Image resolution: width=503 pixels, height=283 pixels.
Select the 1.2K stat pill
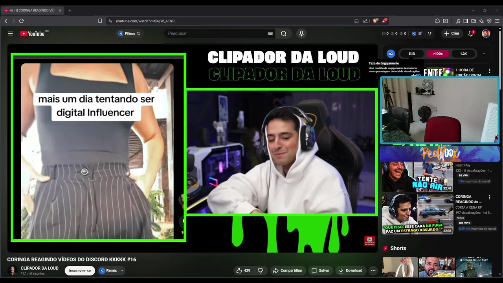(463, 53)
